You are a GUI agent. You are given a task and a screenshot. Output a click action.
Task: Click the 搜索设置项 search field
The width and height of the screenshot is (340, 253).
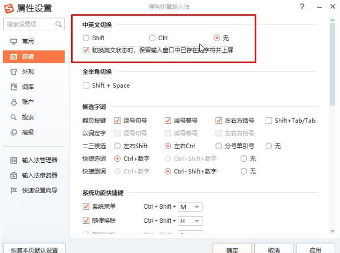pyautogui.click(x=34, y=24)
